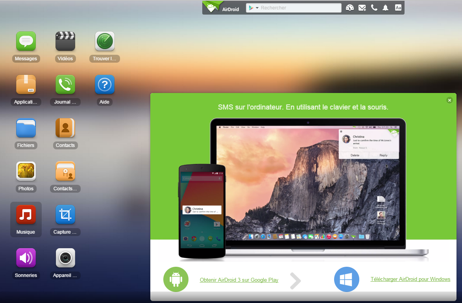Open the Contacts address book icon
This screenshot has width=462, height=303.
click(x=65, y=128)
